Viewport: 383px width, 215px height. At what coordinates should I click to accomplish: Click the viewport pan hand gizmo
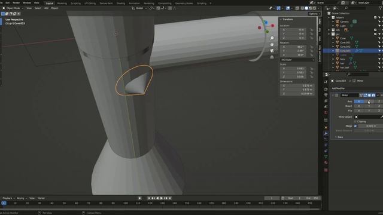pos(272,44)
